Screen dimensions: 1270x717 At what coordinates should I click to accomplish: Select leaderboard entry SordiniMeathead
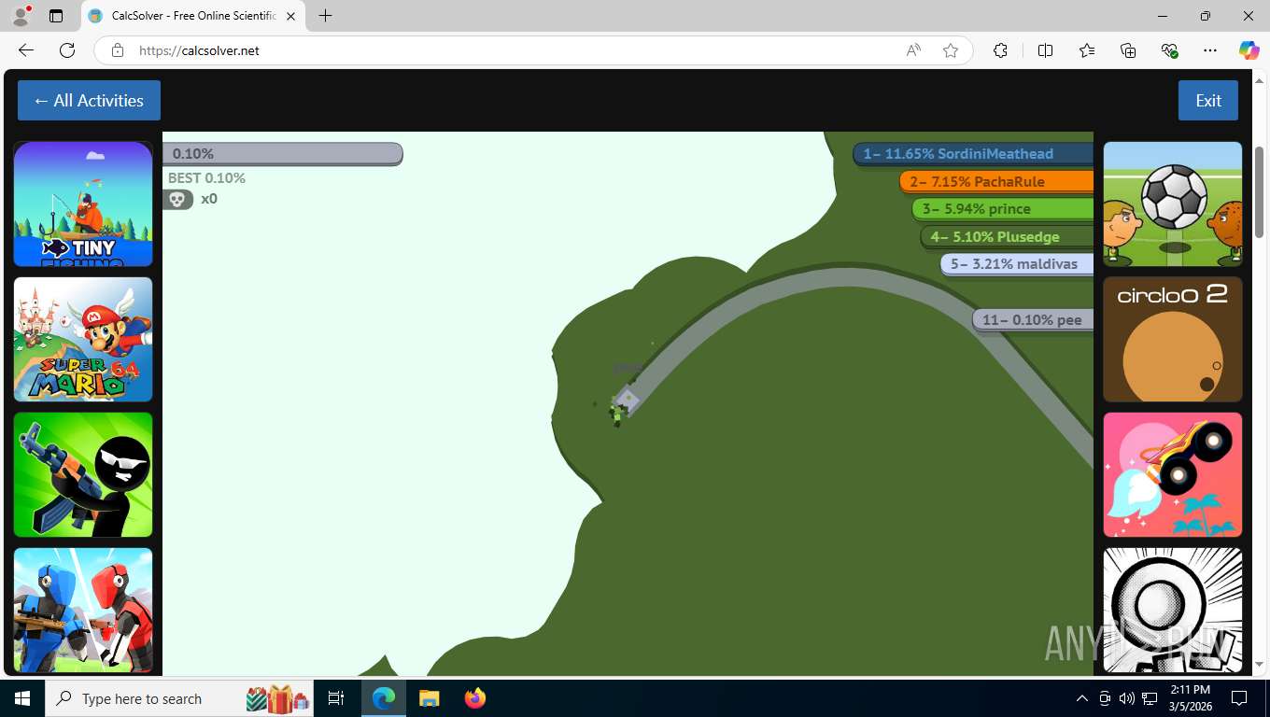[x=973, y=154]
